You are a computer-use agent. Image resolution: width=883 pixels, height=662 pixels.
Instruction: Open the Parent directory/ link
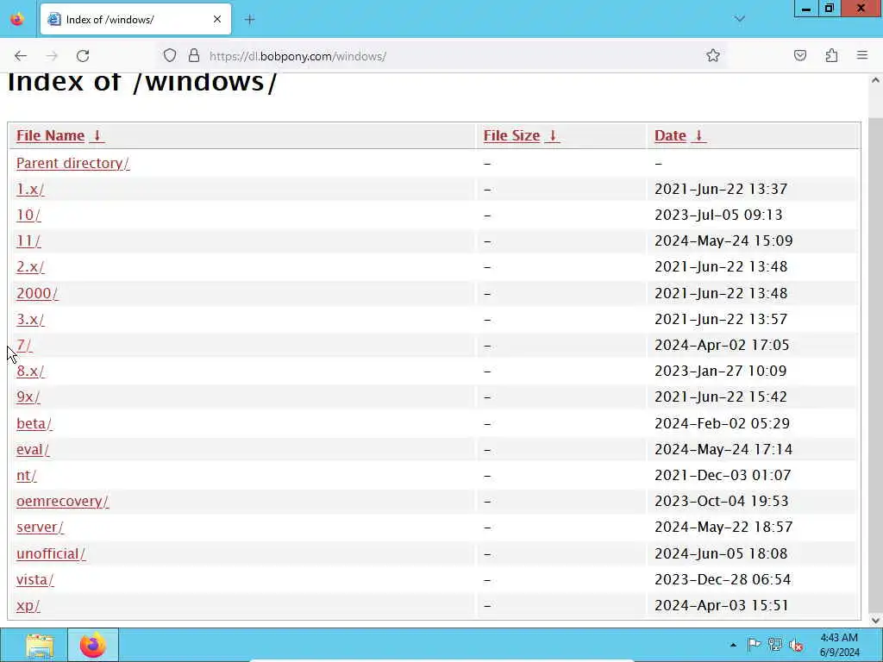click(x=72, y=163)
